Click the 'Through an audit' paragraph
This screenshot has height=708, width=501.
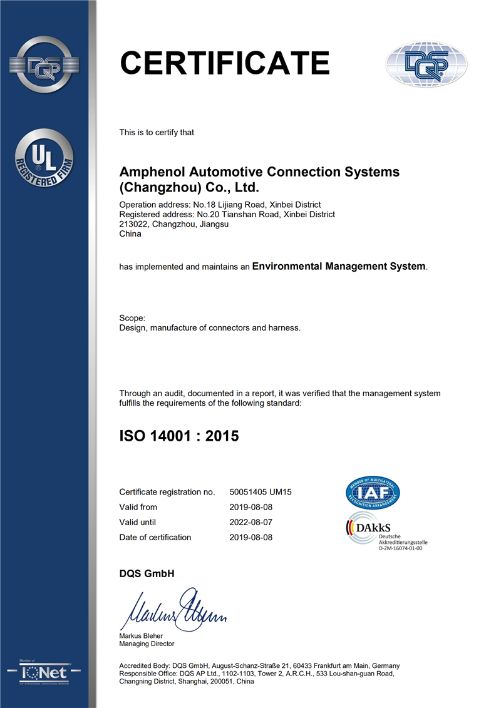(x=280, y=398)
